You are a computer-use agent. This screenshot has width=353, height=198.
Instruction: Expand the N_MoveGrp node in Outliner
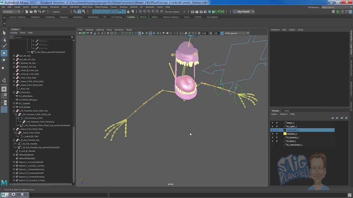tap(14, 92)
